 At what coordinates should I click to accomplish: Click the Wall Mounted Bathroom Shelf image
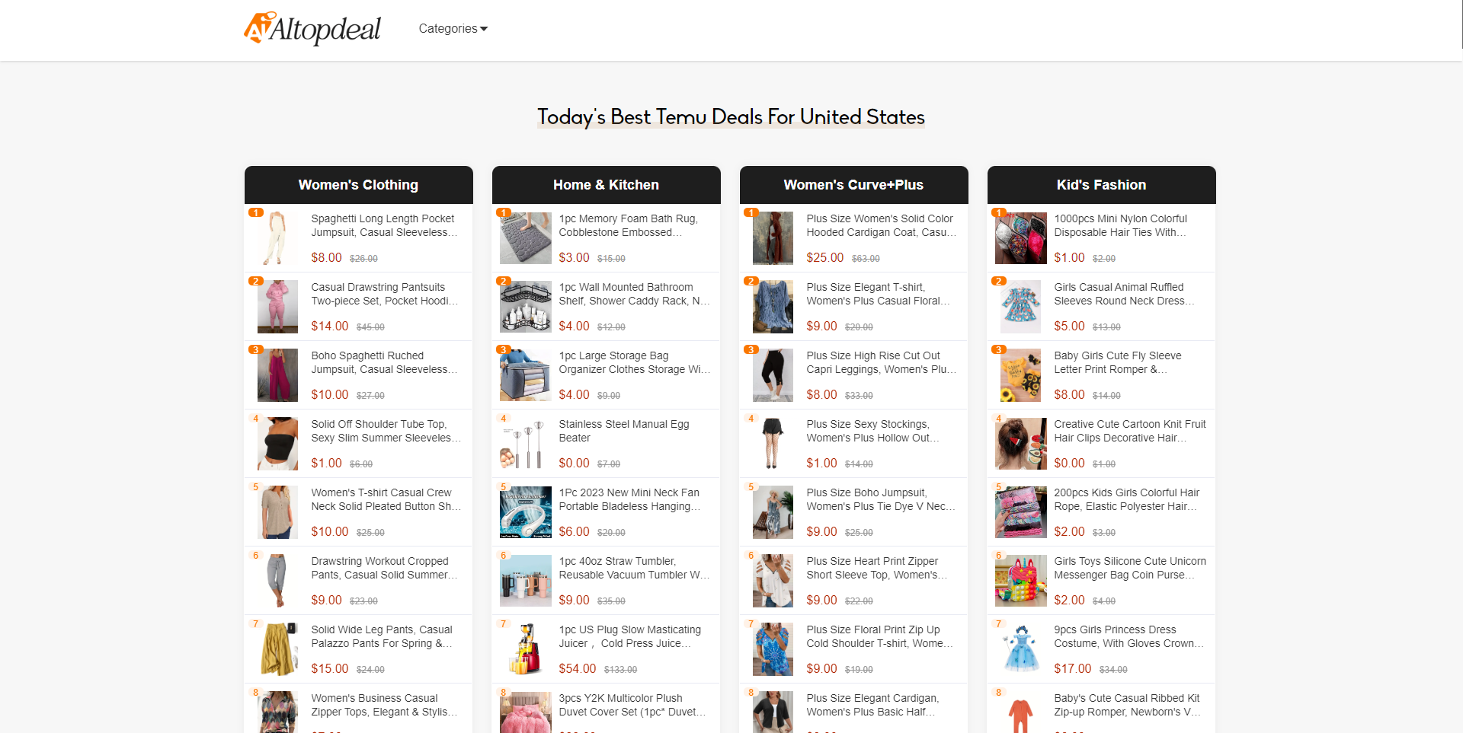[x=525, y=307]
